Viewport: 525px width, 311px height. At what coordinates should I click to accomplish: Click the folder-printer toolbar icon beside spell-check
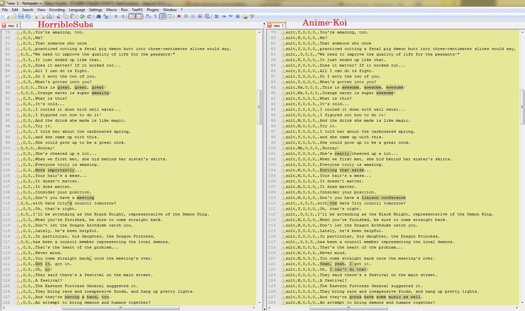(x=245, y=17)
